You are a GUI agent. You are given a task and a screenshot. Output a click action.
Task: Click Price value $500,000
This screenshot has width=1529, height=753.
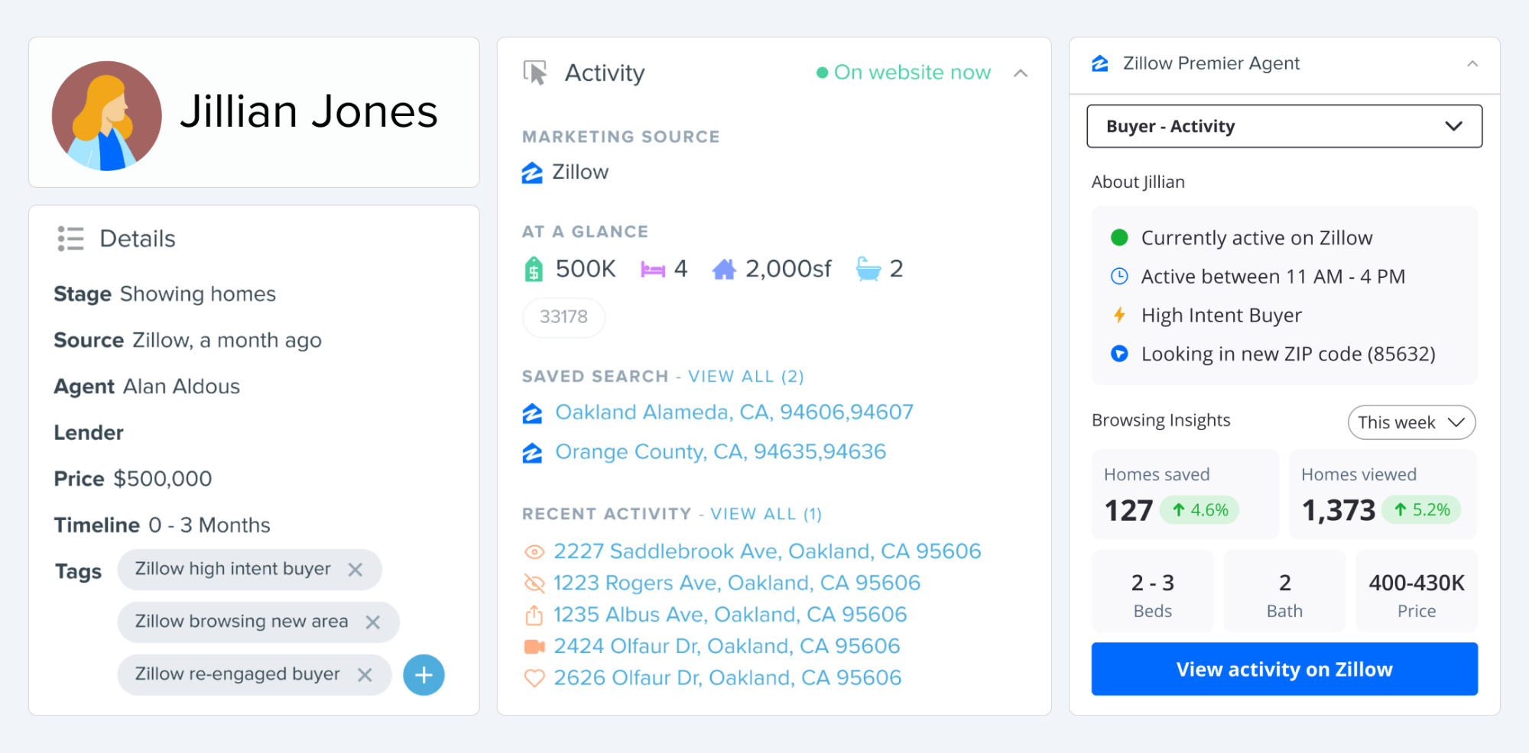(163, 479)
